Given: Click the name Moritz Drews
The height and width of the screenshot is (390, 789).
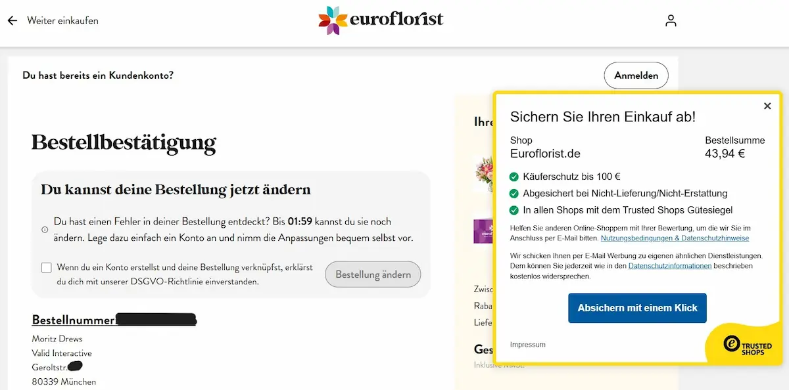Looking at the screenshot, I should 57,339.
